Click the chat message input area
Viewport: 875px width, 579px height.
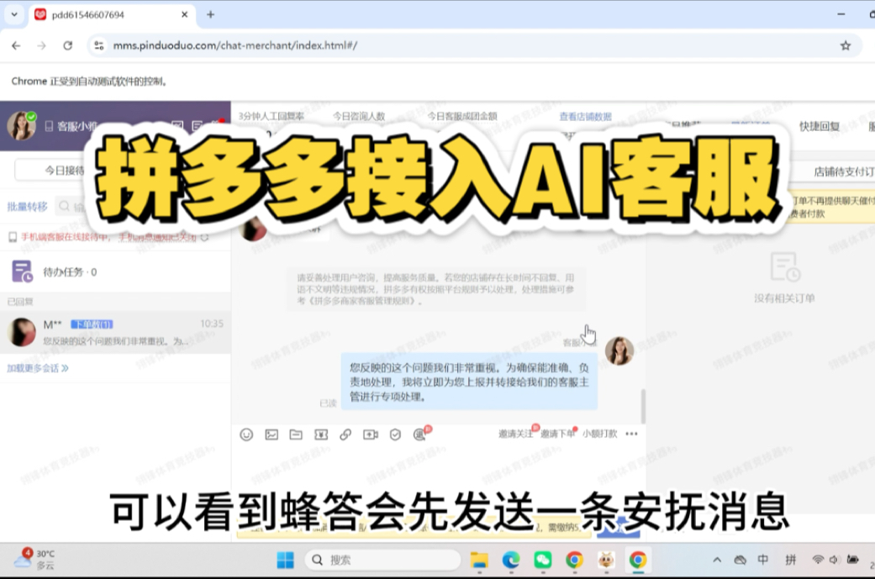tap(438, 474)
